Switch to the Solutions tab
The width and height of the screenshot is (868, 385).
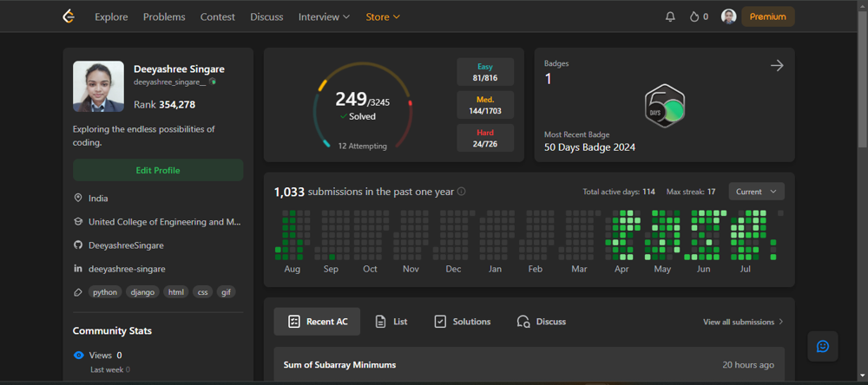click(x=463, y=322)
